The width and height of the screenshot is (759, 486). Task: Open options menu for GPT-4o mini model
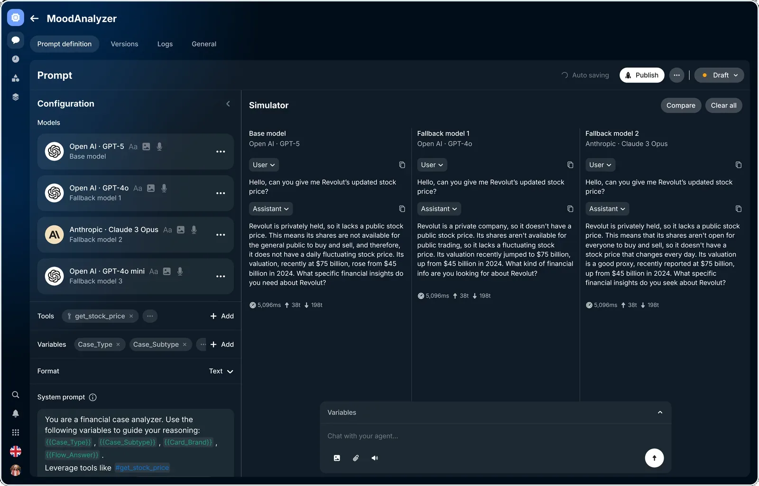click(221, 276)
